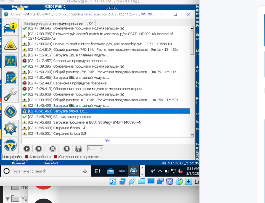The image size is (265, 203).
Task: Select log row 'Обновление прошивки модуля отменено оператором'
Action: point(106,89)
